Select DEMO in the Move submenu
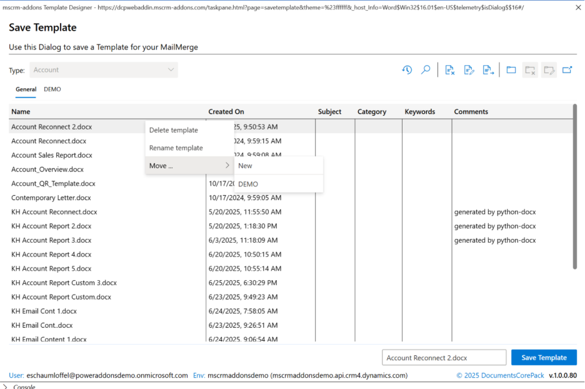 (x=248, y=184)
